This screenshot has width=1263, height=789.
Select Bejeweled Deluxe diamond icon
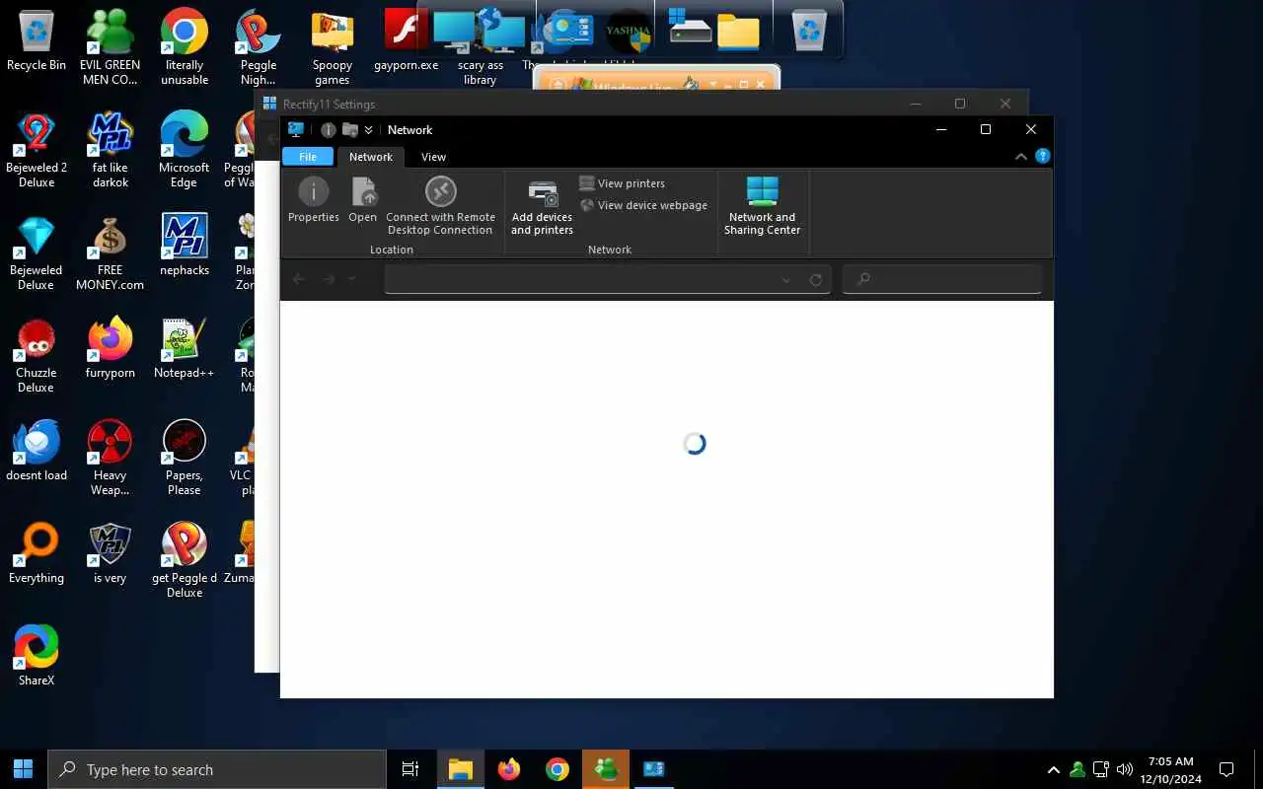(37, 252)
